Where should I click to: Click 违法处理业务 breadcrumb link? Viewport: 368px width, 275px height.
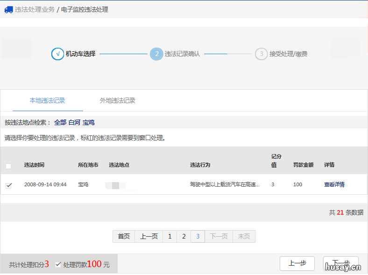(35, 9)
